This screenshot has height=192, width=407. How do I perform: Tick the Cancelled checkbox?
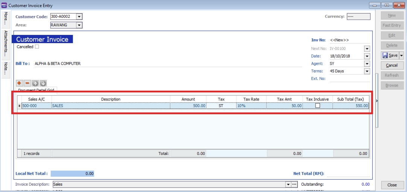coord(37,47)
